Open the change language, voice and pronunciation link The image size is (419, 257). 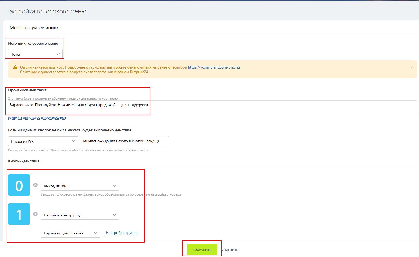point(37,117)
